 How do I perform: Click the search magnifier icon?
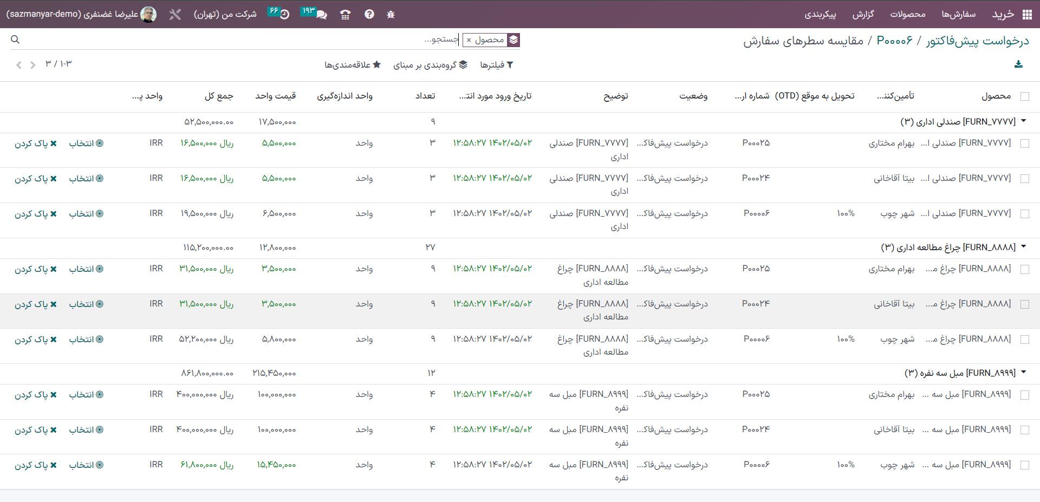(x=15, y=40)
